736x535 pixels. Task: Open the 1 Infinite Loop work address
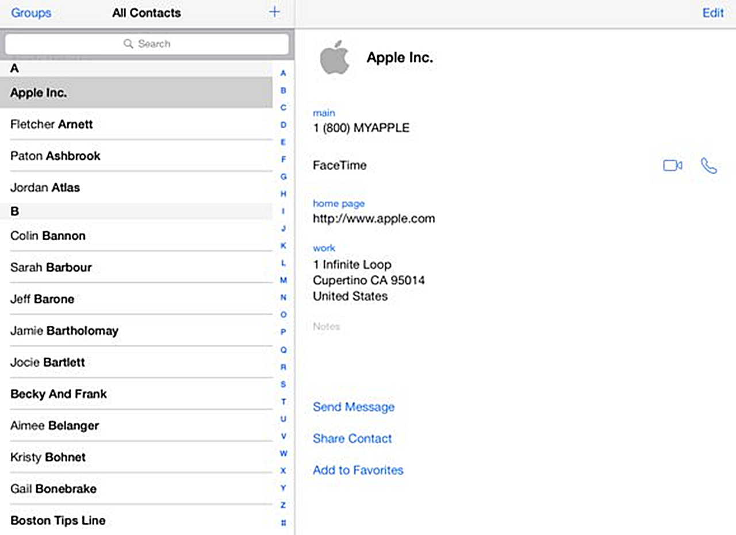click(369, 280)
